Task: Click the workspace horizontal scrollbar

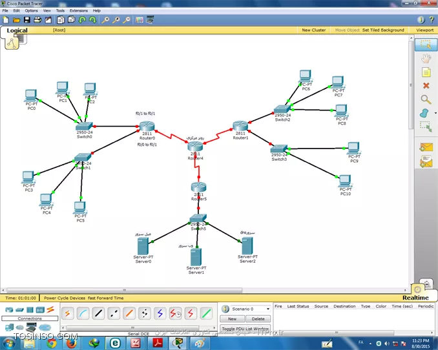Action: tap(124, 290)
